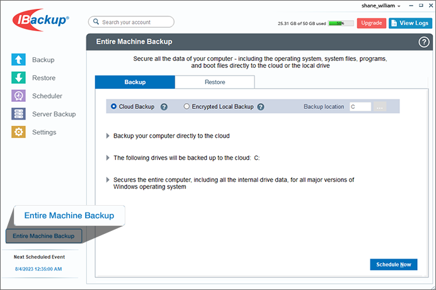Open Scheduler in the sidebar

tap(47, 96)
